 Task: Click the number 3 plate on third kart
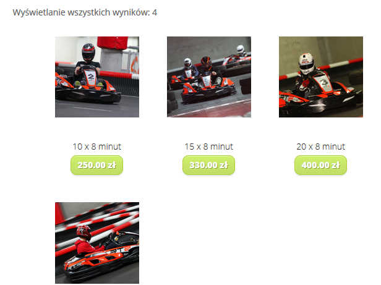click(x=323, y=83)
